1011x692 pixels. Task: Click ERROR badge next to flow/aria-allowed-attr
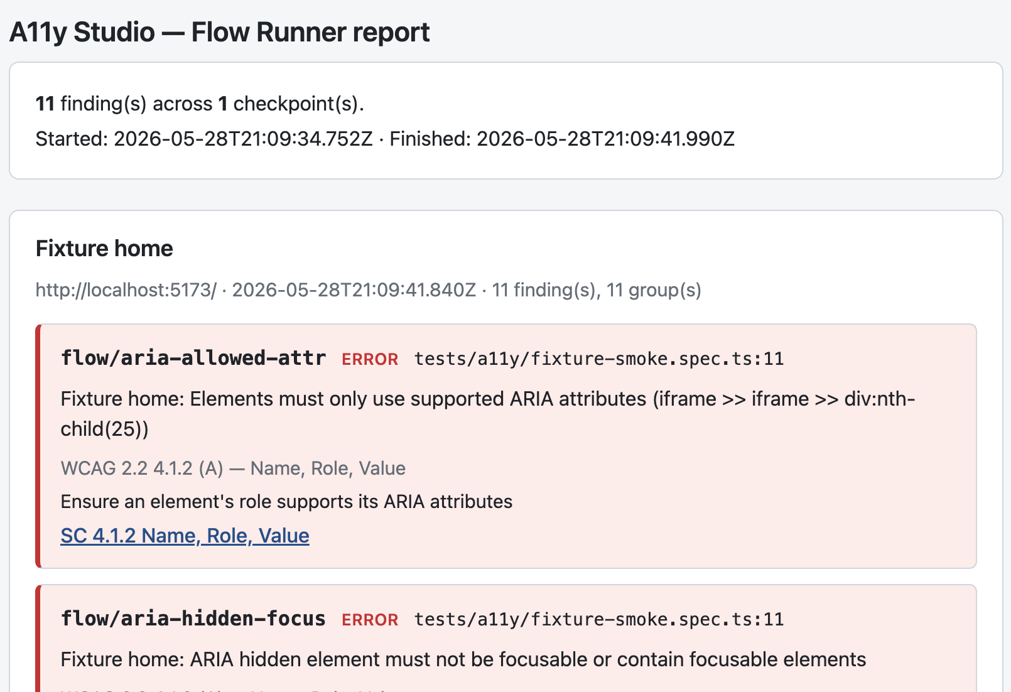(x=370, y=359)
